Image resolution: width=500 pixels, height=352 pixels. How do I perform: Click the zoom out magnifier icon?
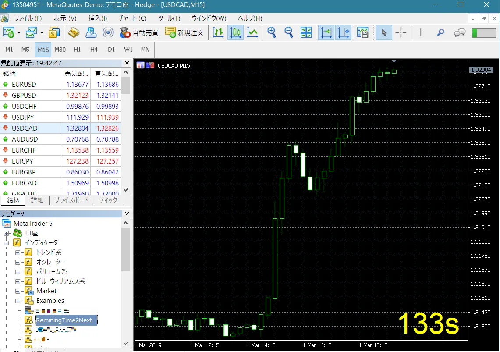[x=289, y=32]
